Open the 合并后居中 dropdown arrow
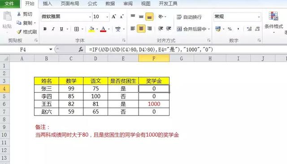The height and width of the screenshot is (164, 287). click(209, 29)
